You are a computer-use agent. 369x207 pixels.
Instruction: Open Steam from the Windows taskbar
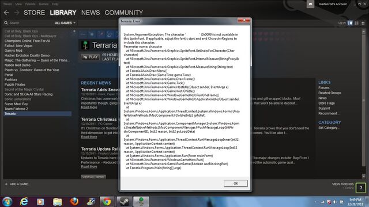coord(125,202)
